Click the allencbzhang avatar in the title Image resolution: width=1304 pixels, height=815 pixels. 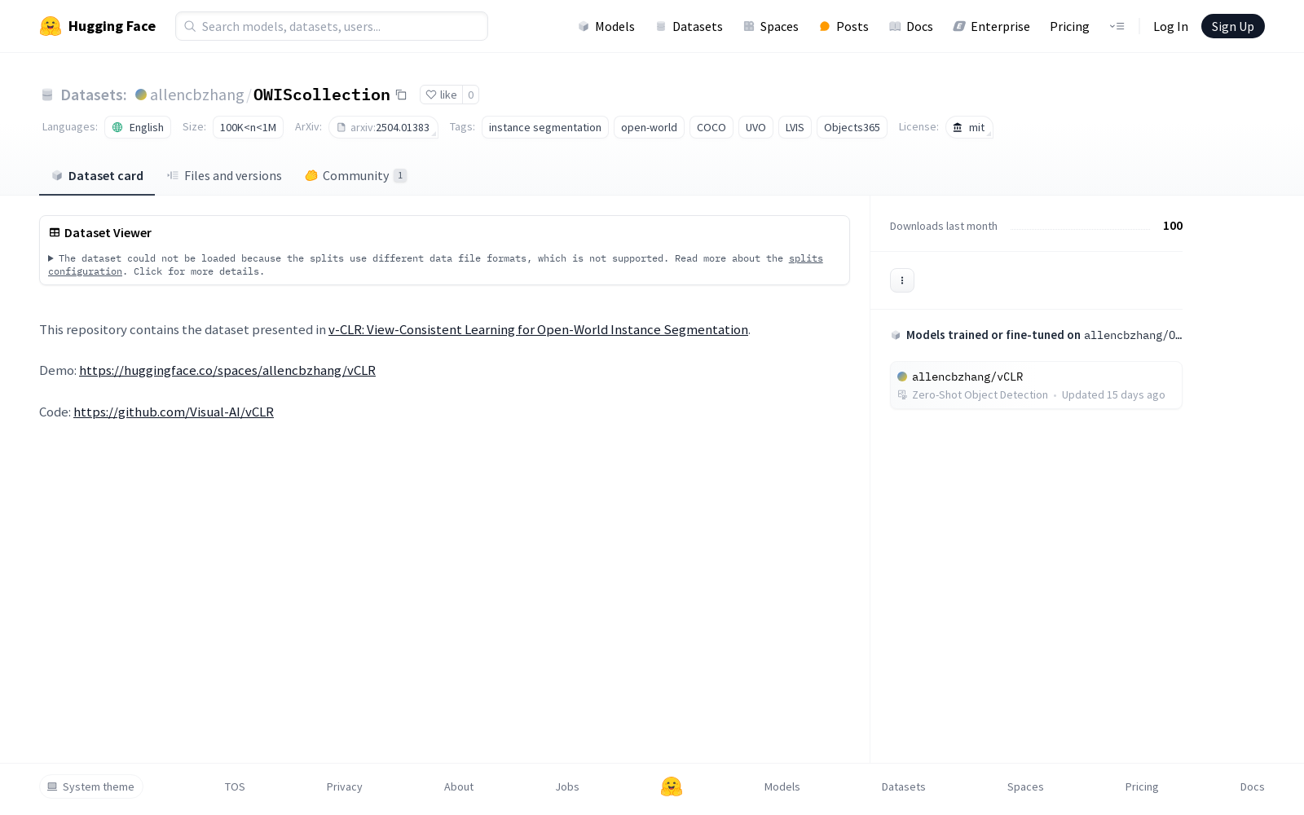(x=141, y=95)
